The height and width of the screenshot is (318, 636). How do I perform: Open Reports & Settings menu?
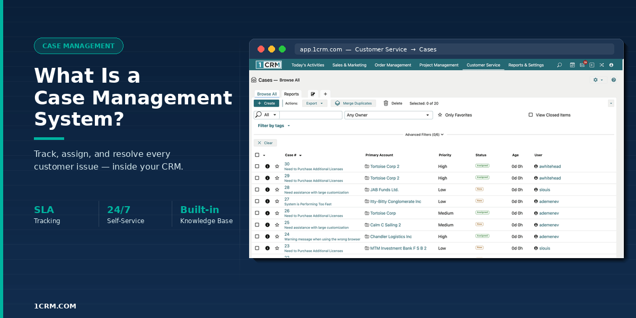pyautogui.click(x=526, y=65)
